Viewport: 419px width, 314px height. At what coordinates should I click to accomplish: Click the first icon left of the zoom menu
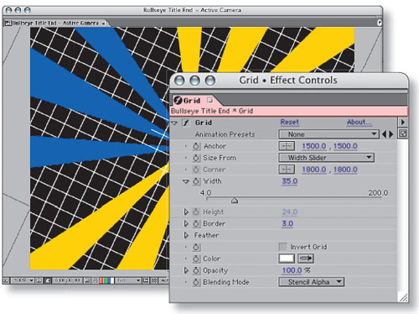coord(6,280)
